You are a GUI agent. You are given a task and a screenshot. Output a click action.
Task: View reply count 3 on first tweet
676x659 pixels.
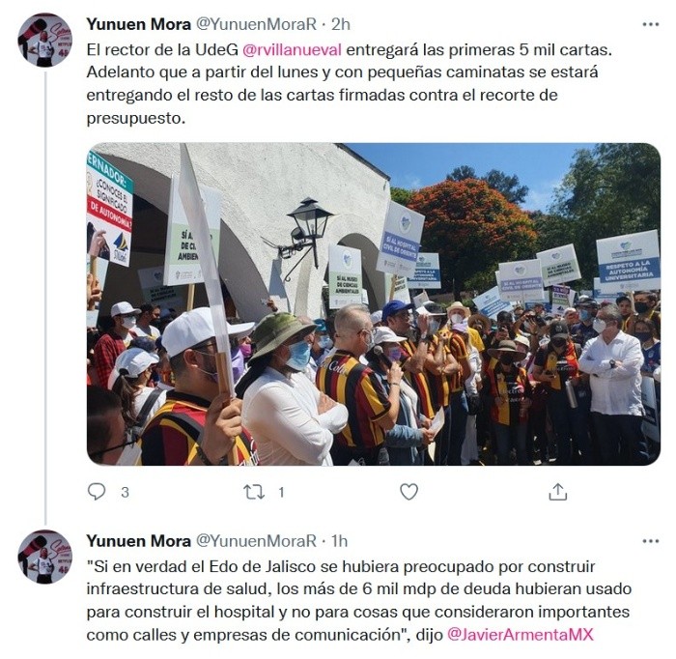(125, 492)
